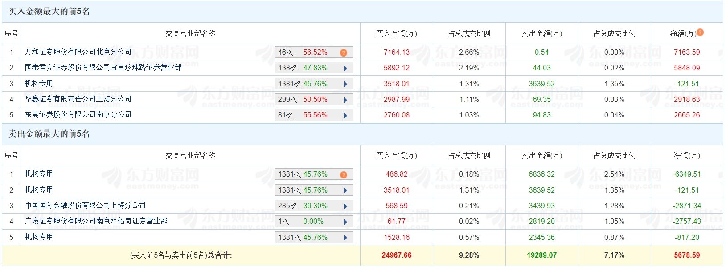This screenshot has width=726, height=267.
Task: Select sell amount 94.83
Action: click(x=541, y=115)
